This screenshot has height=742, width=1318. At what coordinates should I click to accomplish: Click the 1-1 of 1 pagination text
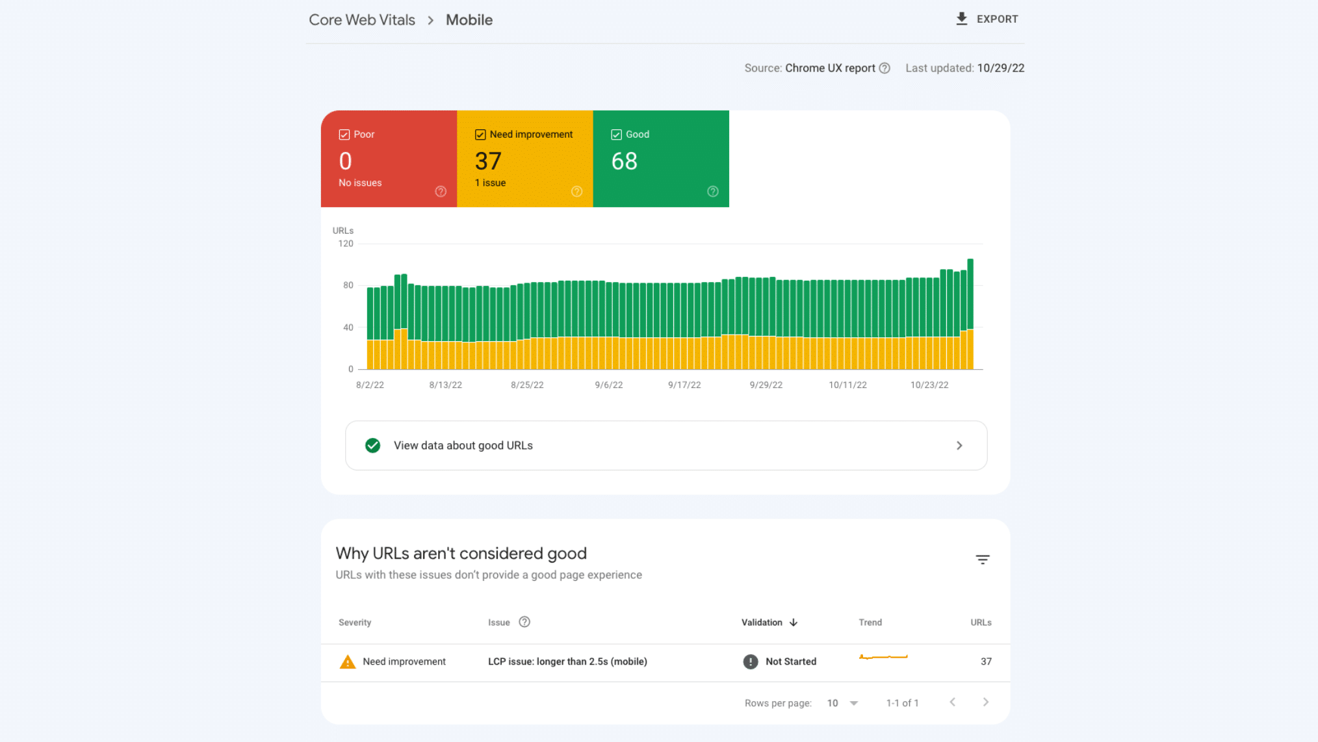click(x=903, y=703)
